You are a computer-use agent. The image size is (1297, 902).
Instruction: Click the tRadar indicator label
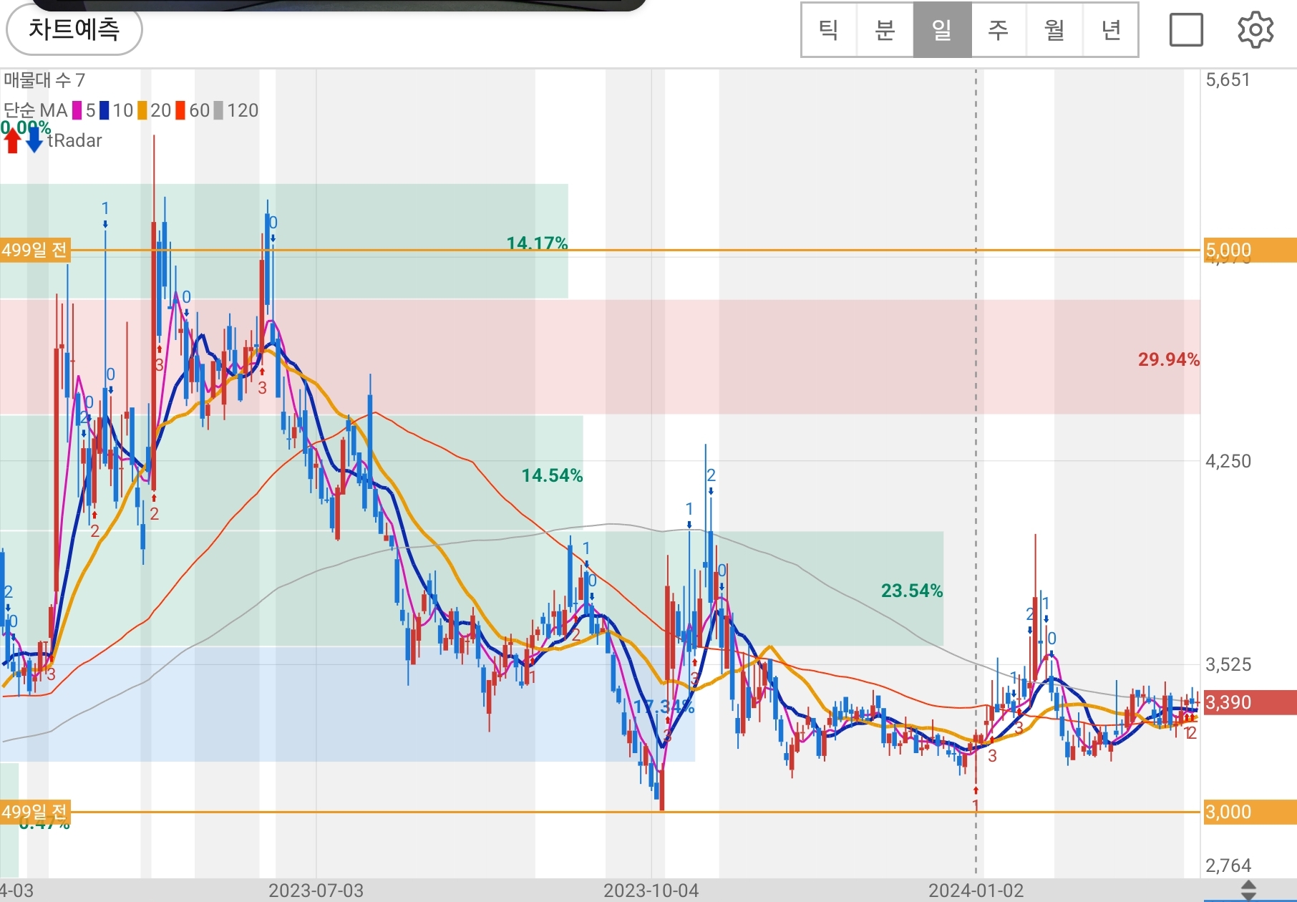[75, 140]
